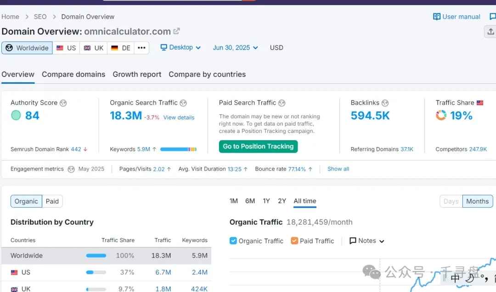The width and height of the screenshot is (496, 292).
Task: Click globe icon beside Engagement metrics
Action: coord(71,169)
